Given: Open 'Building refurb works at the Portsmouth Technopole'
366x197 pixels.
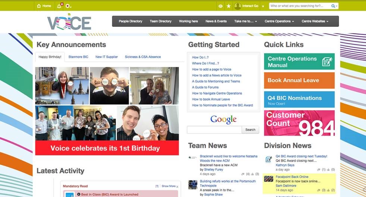Looking at the screenshot, I should click(x=228, y=183).
